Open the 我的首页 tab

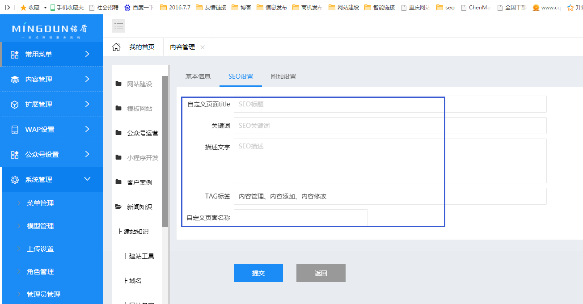(142, 47)
